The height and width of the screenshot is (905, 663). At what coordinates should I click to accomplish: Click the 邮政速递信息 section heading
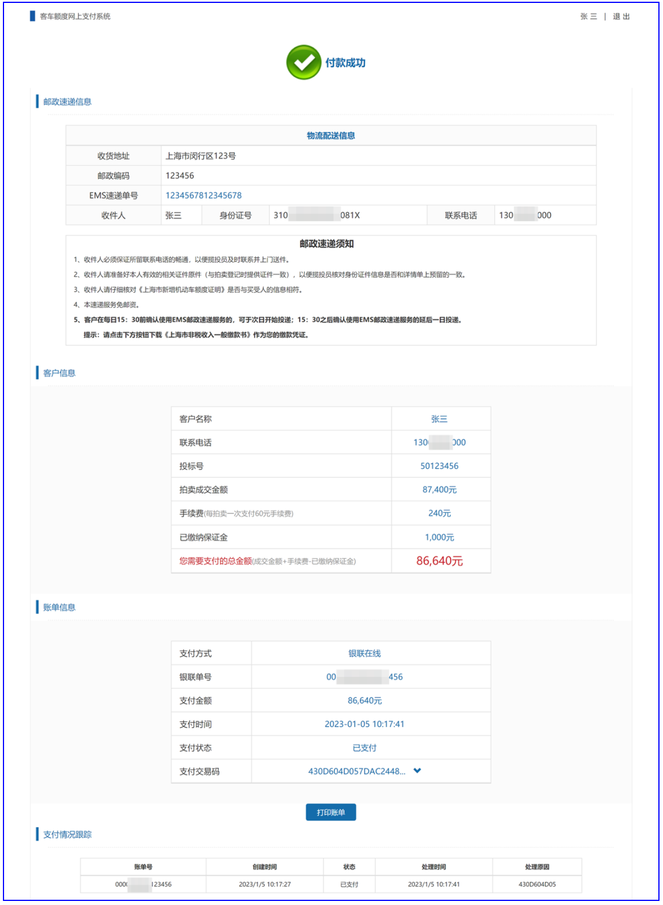point(67,102)
